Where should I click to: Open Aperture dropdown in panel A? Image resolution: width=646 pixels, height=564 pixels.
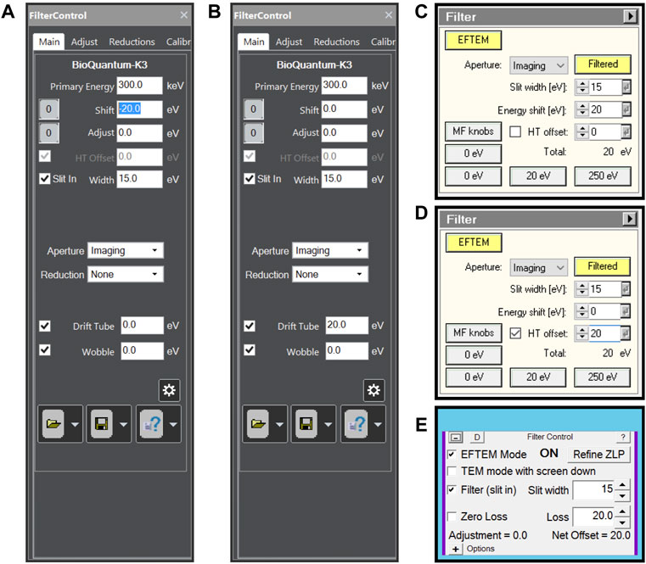[x=126, y=250]
